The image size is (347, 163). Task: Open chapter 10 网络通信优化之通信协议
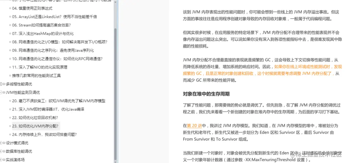point(58,59)
